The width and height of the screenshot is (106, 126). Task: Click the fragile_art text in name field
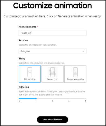tap(26, 33)
